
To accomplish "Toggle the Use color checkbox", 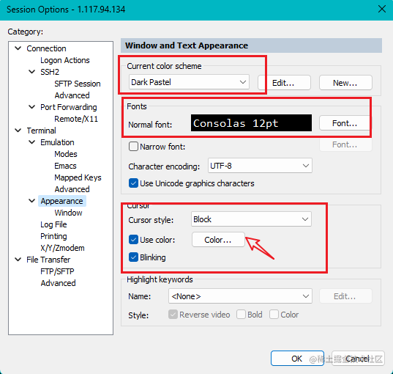I will (133, 240).
